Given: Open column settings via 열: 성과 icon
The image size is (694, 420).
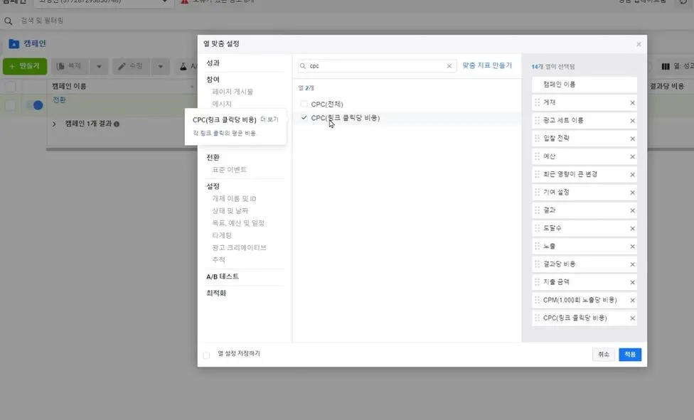Looking at the screenshot, I should [666, 66].
